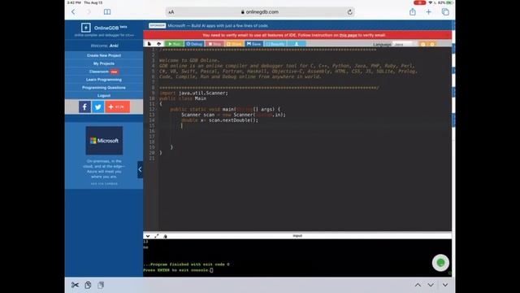
Task: Collapse the sidebar with left arrow tab
Action: coord(141,170)
